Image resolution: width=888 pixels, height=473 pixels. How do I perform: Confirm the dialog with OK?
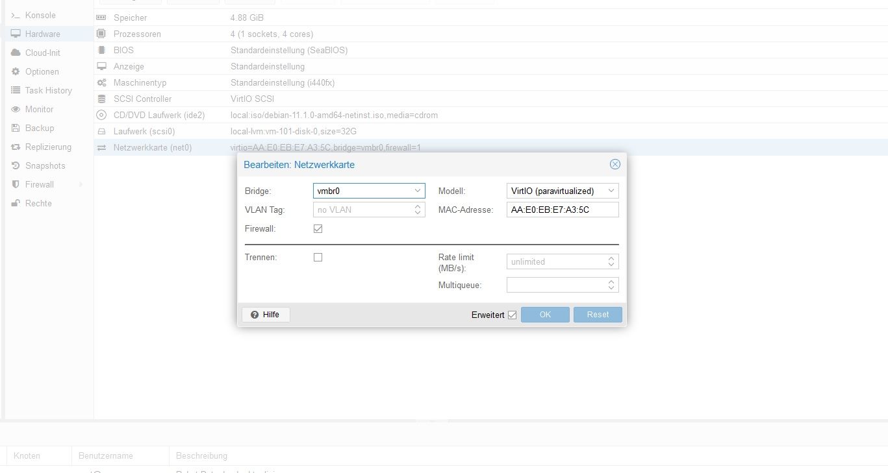(x=545, y=315)
